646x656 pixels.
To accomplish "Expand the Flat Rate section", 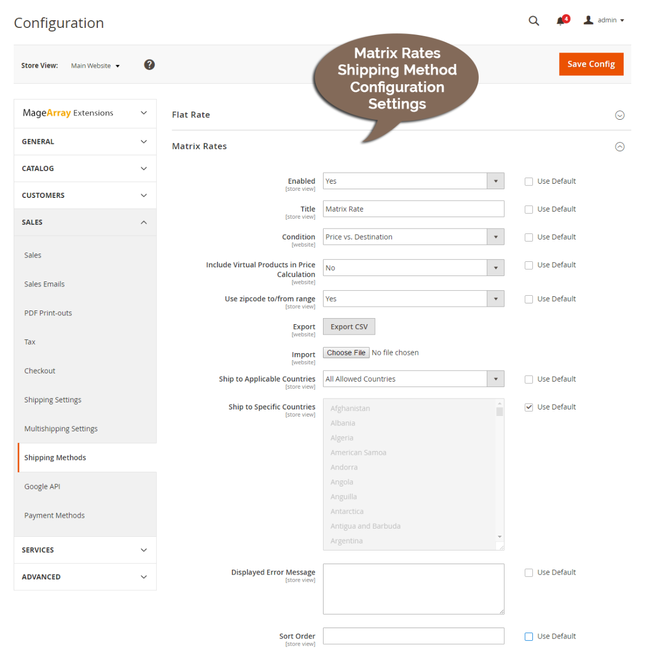I will (x=620, y=115).
